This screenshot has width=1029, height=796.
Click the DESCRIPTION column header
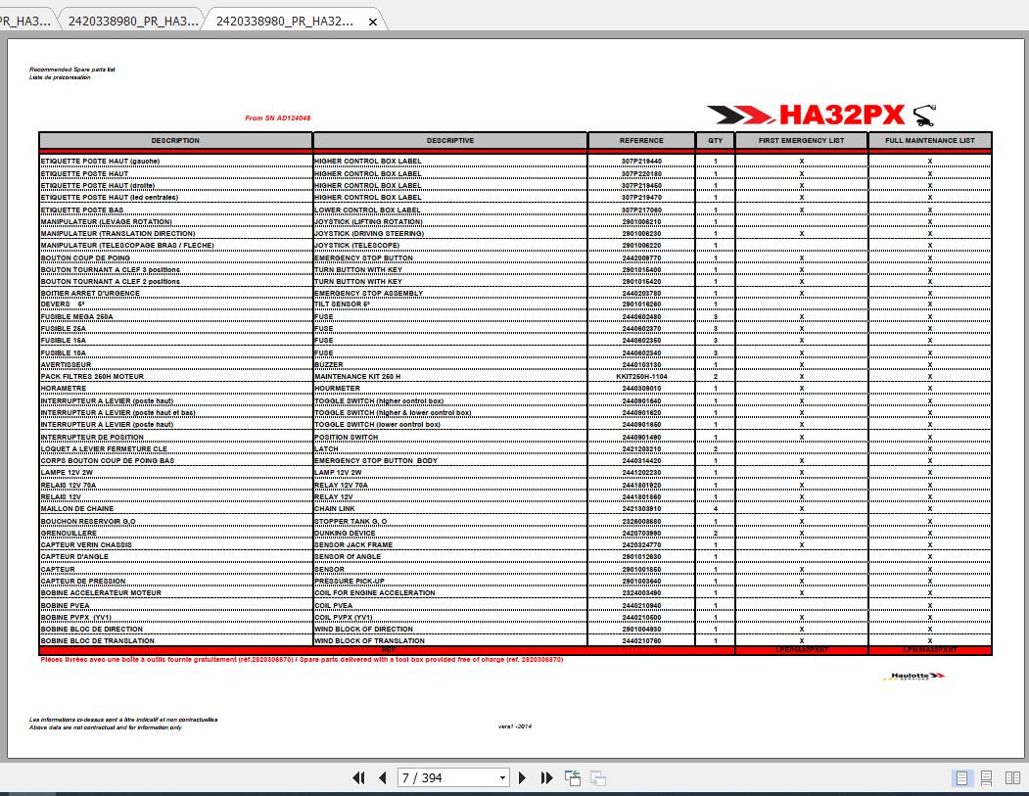click(x=175, y=140)
